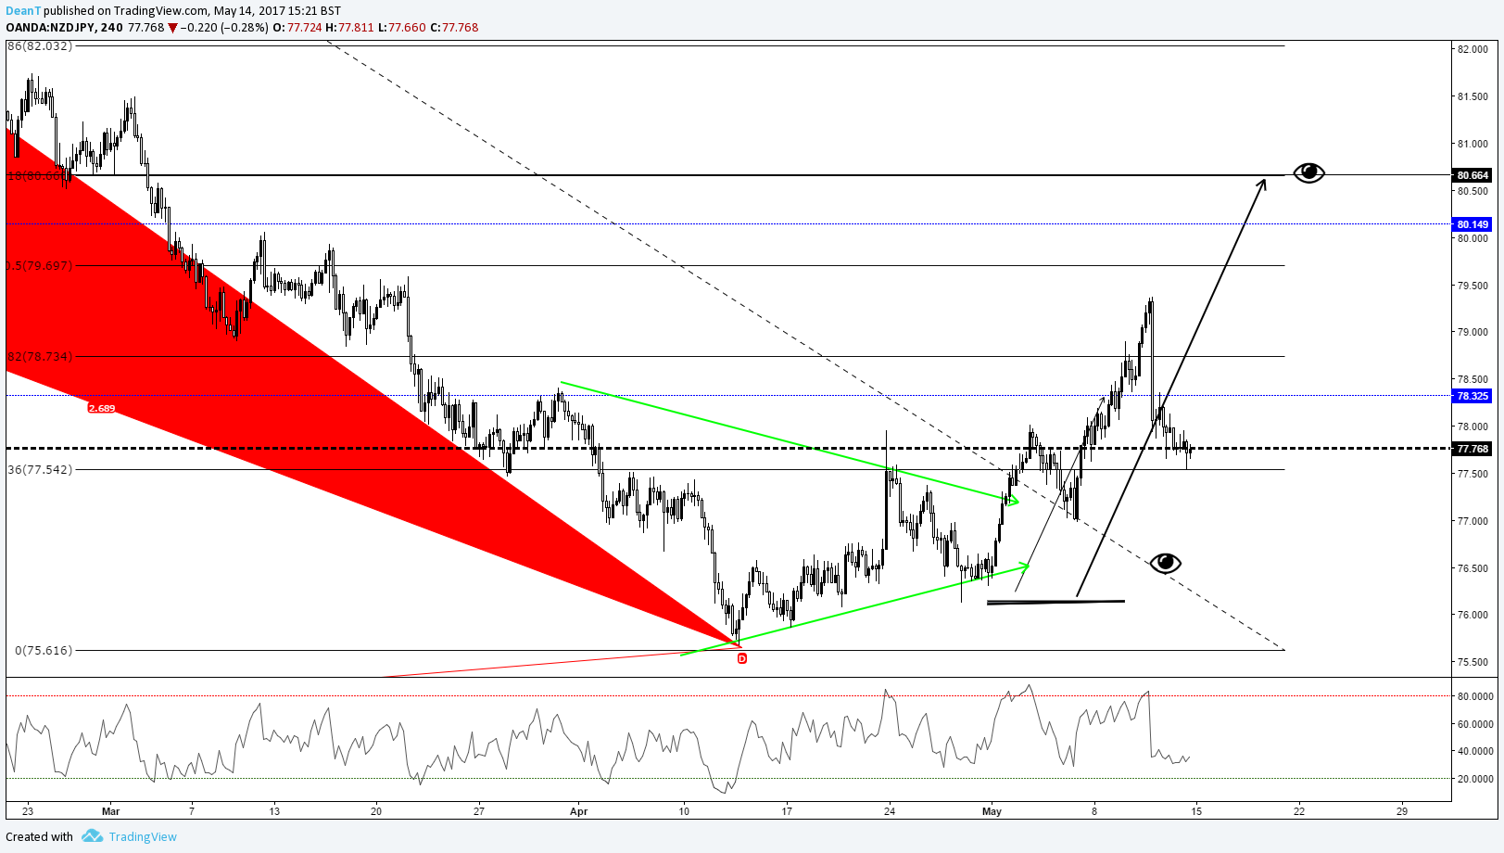Click the Fibonacci label 82(78.734)
The height and width of the screenshot is (853, 1504).
39,356
